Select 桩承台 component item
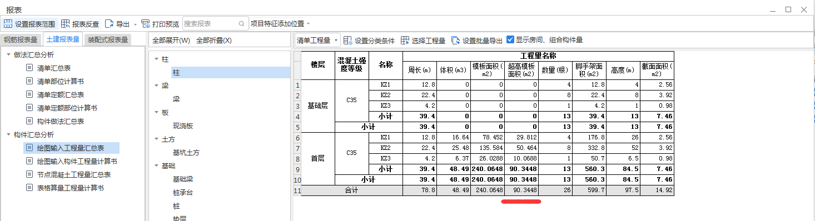The width and height of the screenshot is (815, 221). (183, 193)
